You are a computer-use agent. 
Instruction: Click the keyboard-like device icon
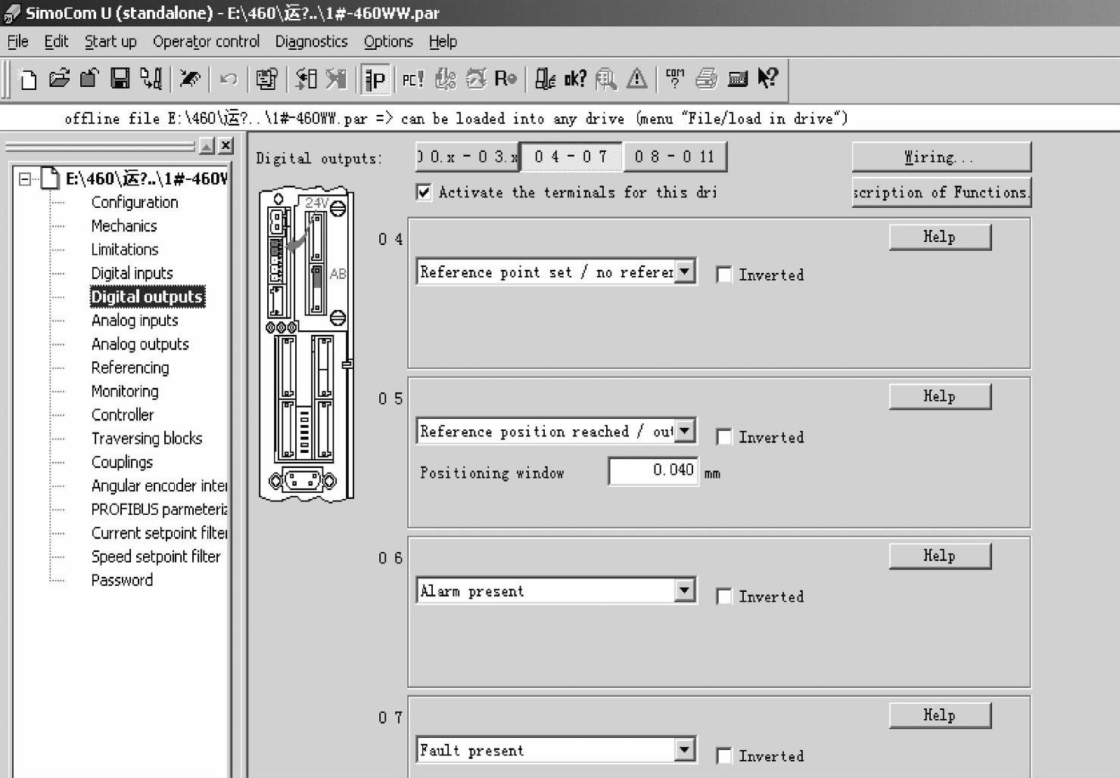click(737, 79)
